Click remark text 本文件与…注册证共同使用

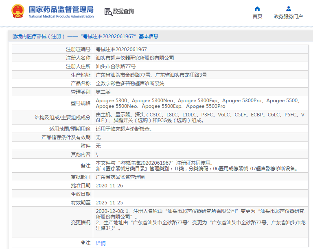click(x=154, y=163)
